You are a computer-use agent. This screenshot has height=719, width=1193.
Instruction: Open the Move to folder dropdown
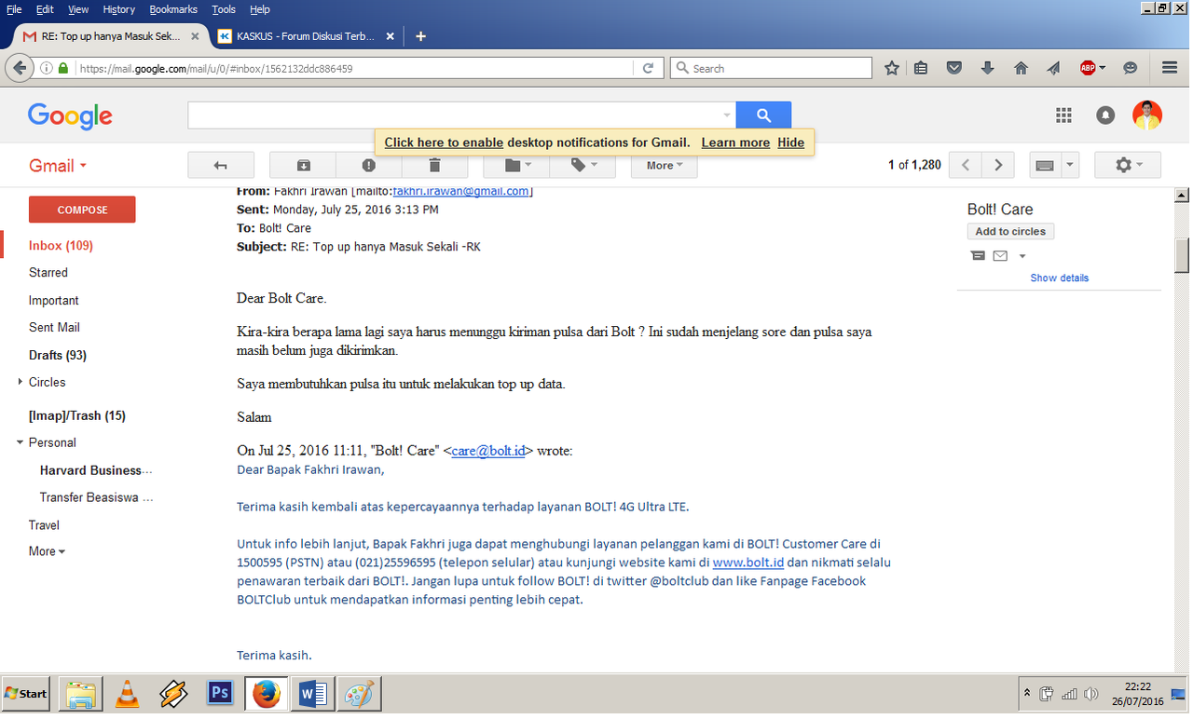[x=516, y=165]
